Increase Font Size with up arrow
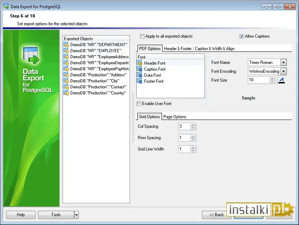This screenshot has height=225, width=299. (272, 78)
